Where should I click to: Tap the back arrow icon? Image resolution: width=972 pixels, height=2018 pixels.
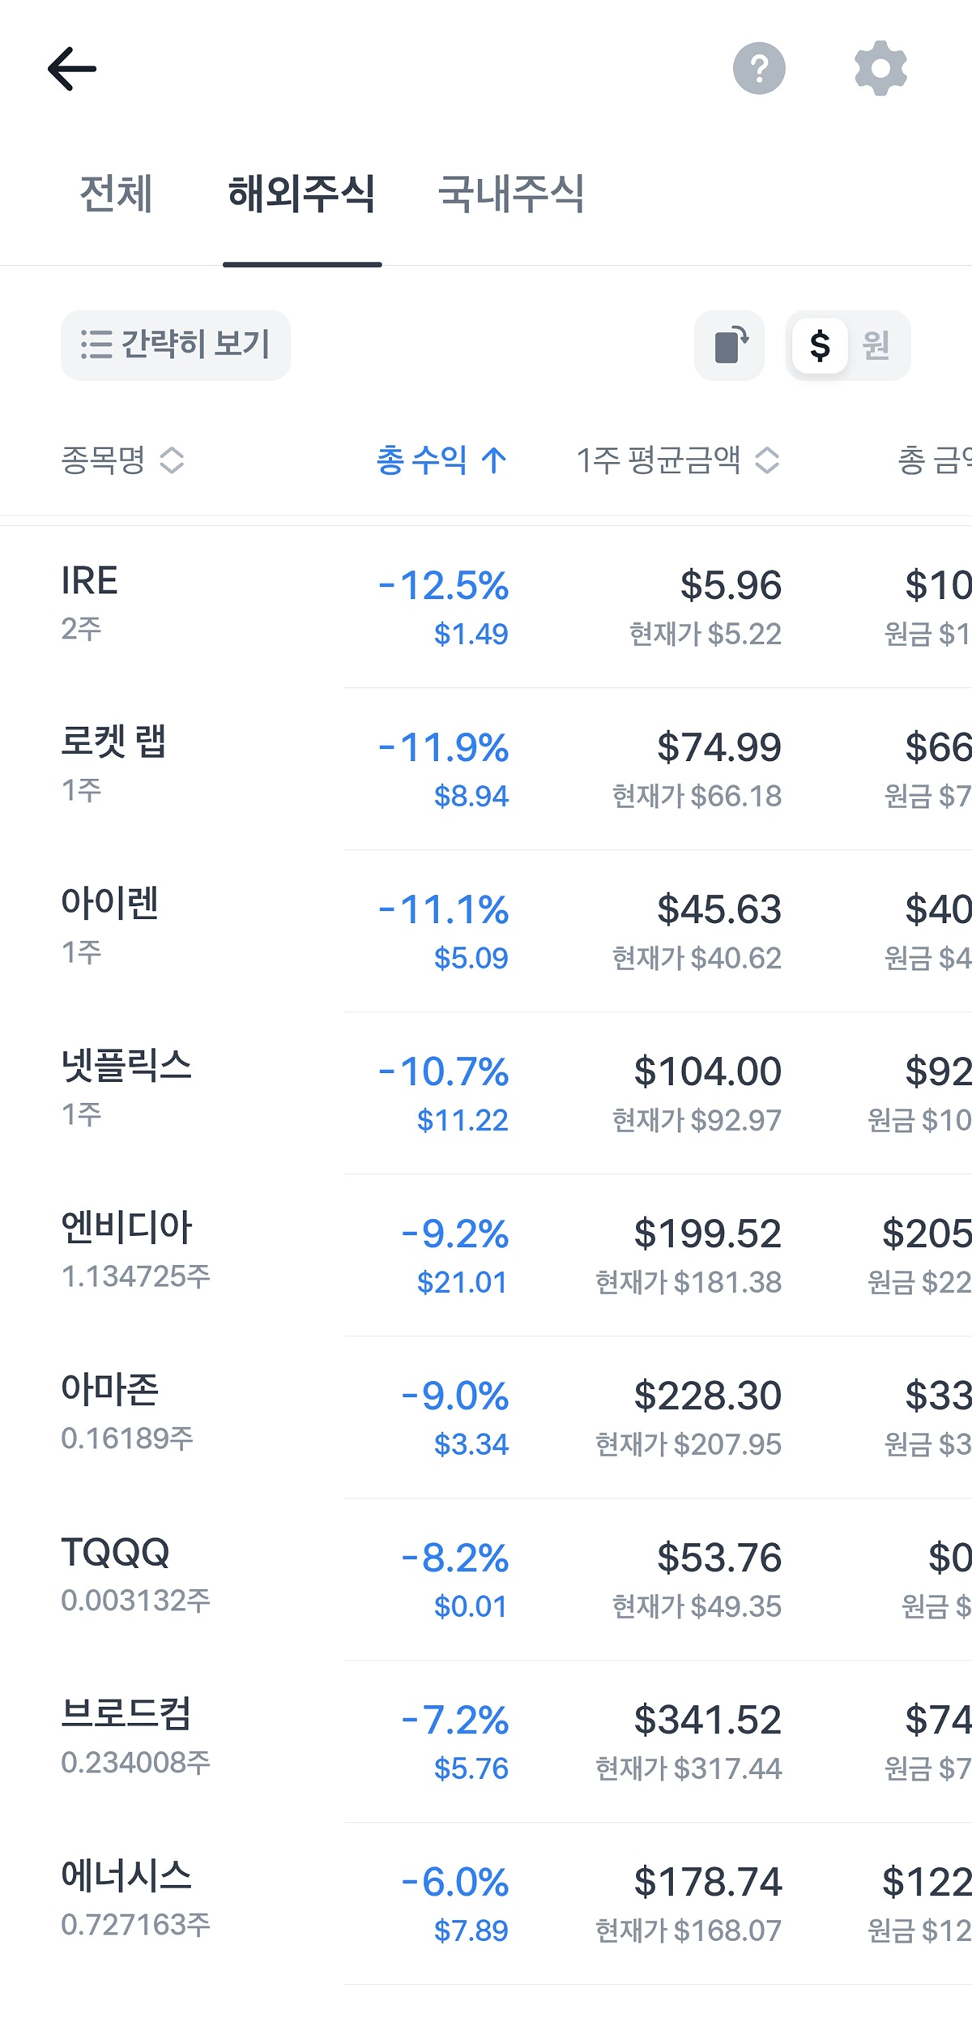pyautogui.click(x=72, y=69)
